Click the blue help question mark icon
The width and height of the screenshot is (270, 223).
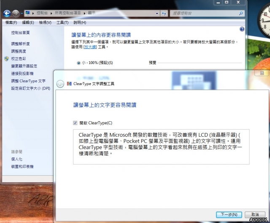tap(242, 29)
